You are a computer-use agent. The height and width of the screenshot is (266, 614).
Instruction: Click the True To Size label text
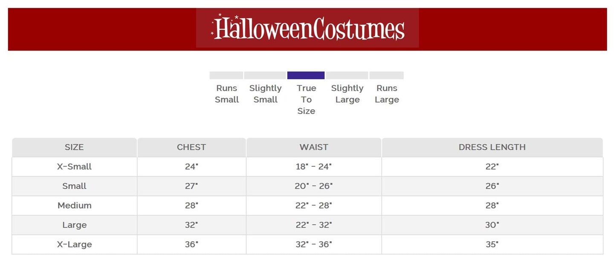pyautogui.click(x=306, y=100)
